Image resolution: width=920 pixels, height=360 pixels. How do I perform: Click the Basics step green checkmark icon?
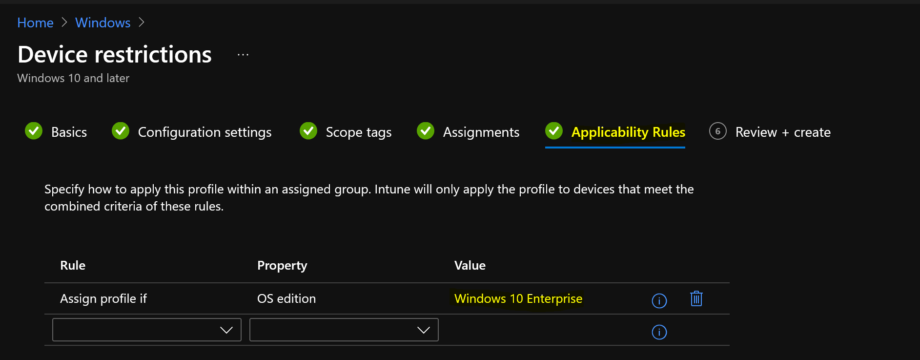point(34,131)
